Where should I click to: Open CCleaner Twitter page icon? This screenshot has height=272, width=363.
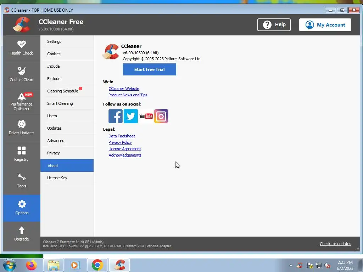131,116
